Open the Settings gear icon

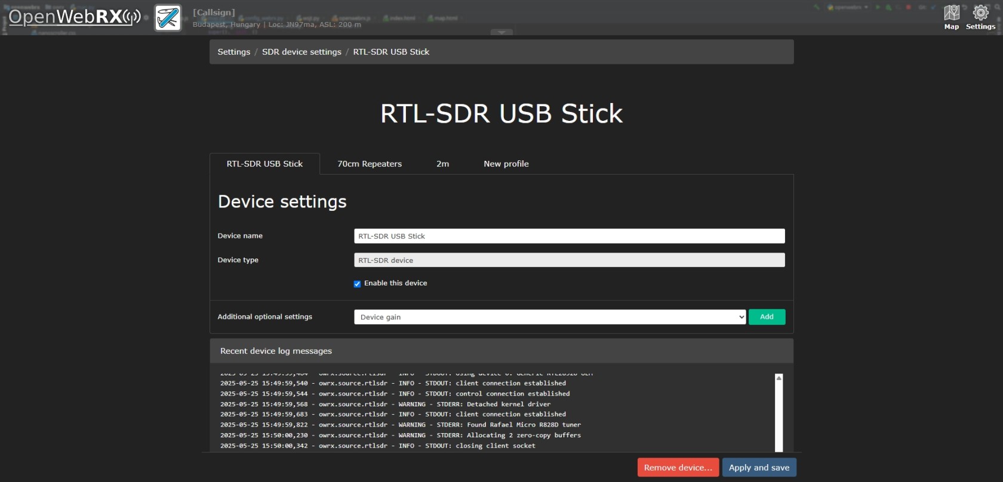click(980, 18)
